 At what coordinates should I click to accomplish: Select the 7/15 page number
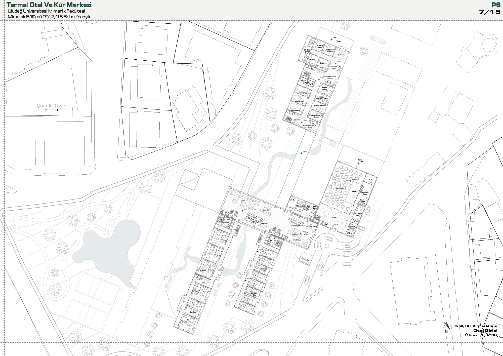pos(490,12)
